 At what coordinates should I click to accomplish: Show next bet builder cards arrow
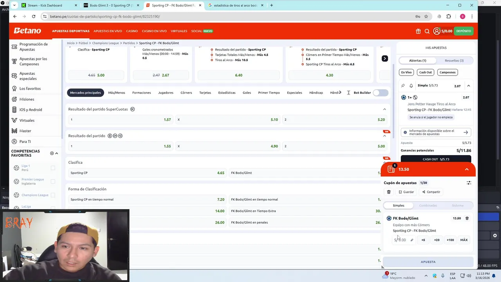pyautogui.click(x=385, y=58)
